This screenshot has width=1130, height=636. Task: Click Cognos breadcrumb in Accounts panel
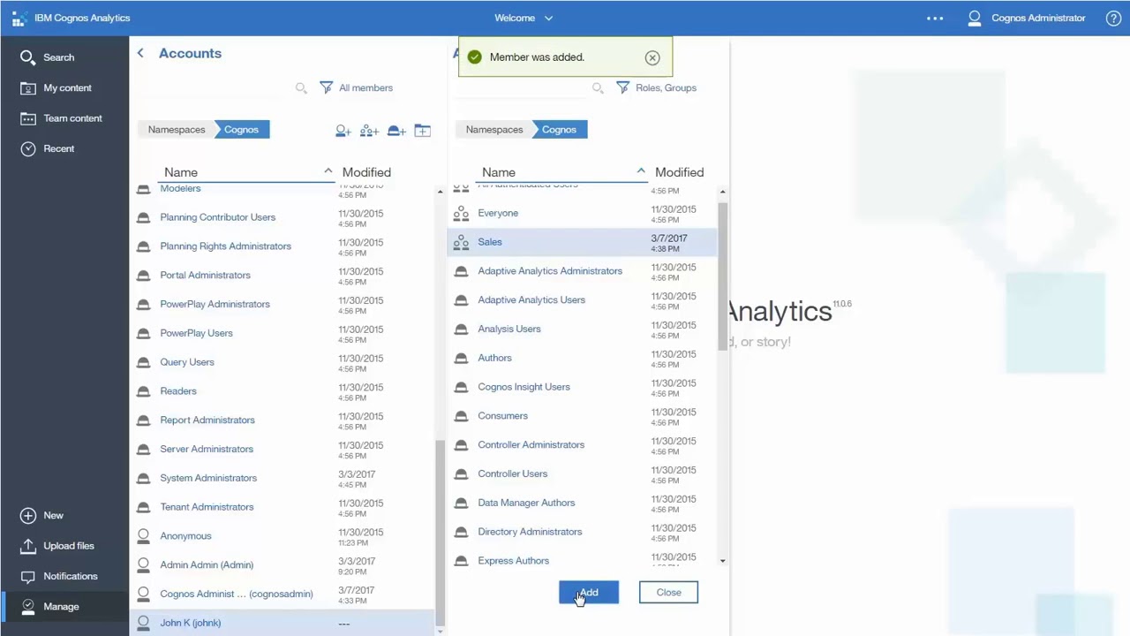(x=241, y=130)
